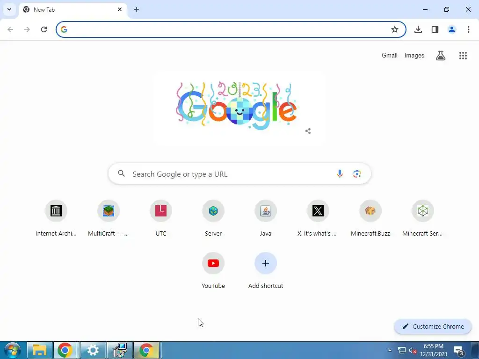Open a new tab with plus button
The height and width of the screenshot is (359, 479).
click(137, 9)
